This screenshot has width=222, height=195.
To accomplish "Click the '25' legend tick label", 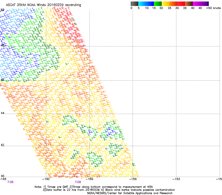I will (x=169, y=8).
